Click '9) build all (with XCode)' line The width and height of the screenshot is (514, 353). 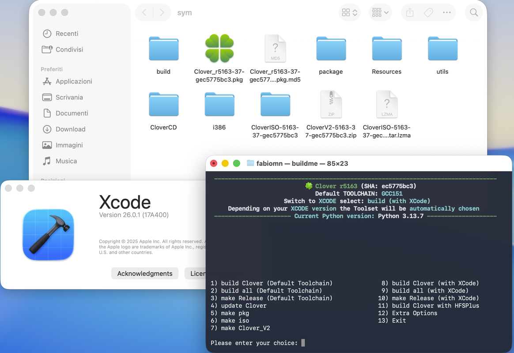[x=425, y=290]
